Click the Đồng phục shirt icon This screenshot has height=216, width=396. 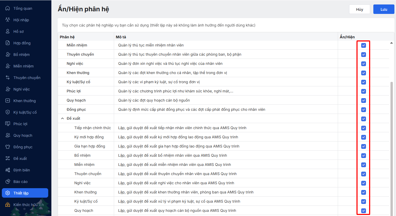[8, 147]
